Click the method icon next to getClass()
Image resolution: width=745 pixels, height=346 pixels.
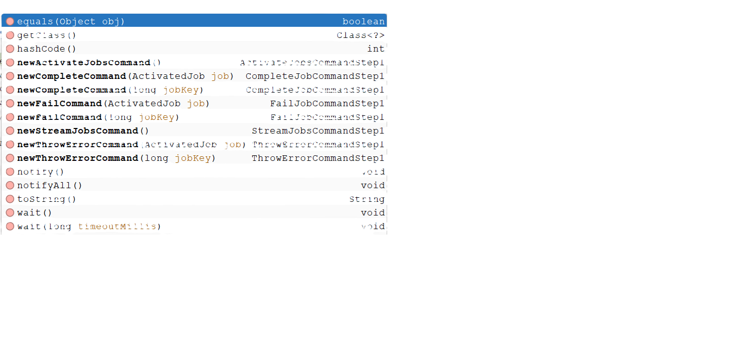pyautogui.click(x=10, y=35)
